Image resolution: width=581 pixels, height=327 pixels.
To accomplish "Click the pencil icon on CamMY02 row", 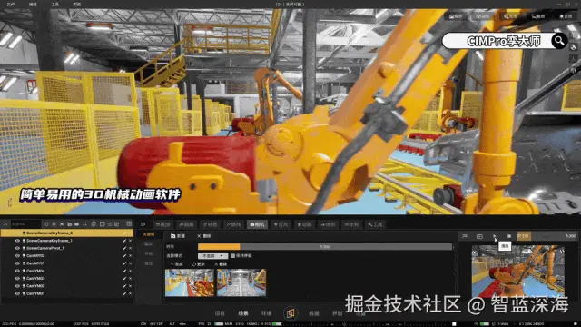I will pos(124,256).
